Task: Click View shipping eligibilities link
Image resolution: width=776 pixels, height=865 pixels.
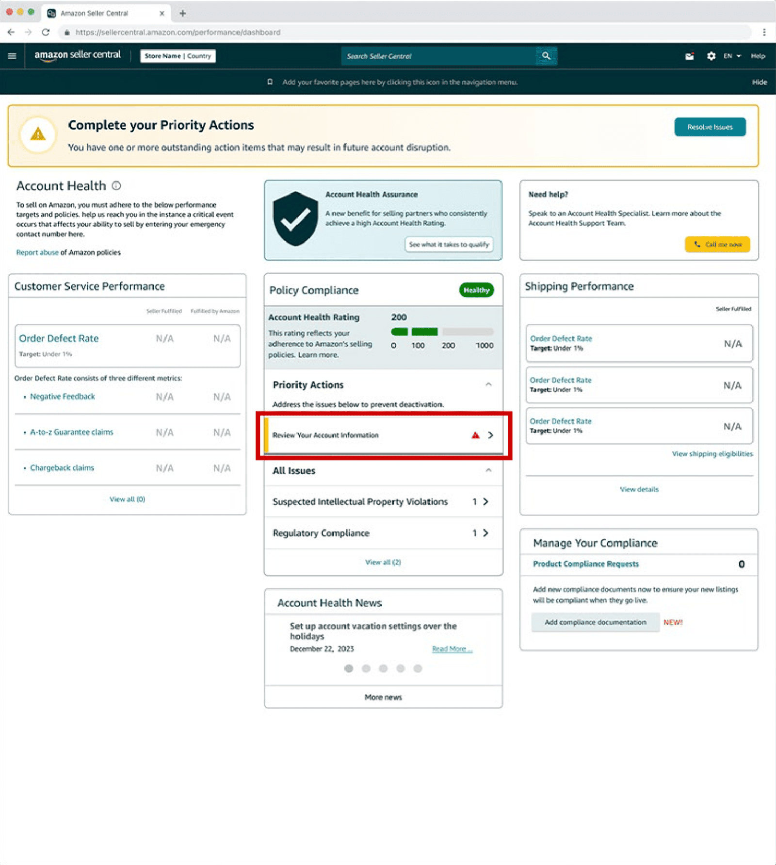Action: click(x=712, y=454)
